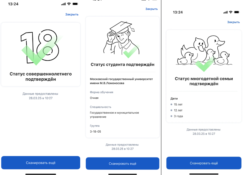244x175 pixels.
Task: Close the student status screen via Закрыть
Action: (152, 9)
